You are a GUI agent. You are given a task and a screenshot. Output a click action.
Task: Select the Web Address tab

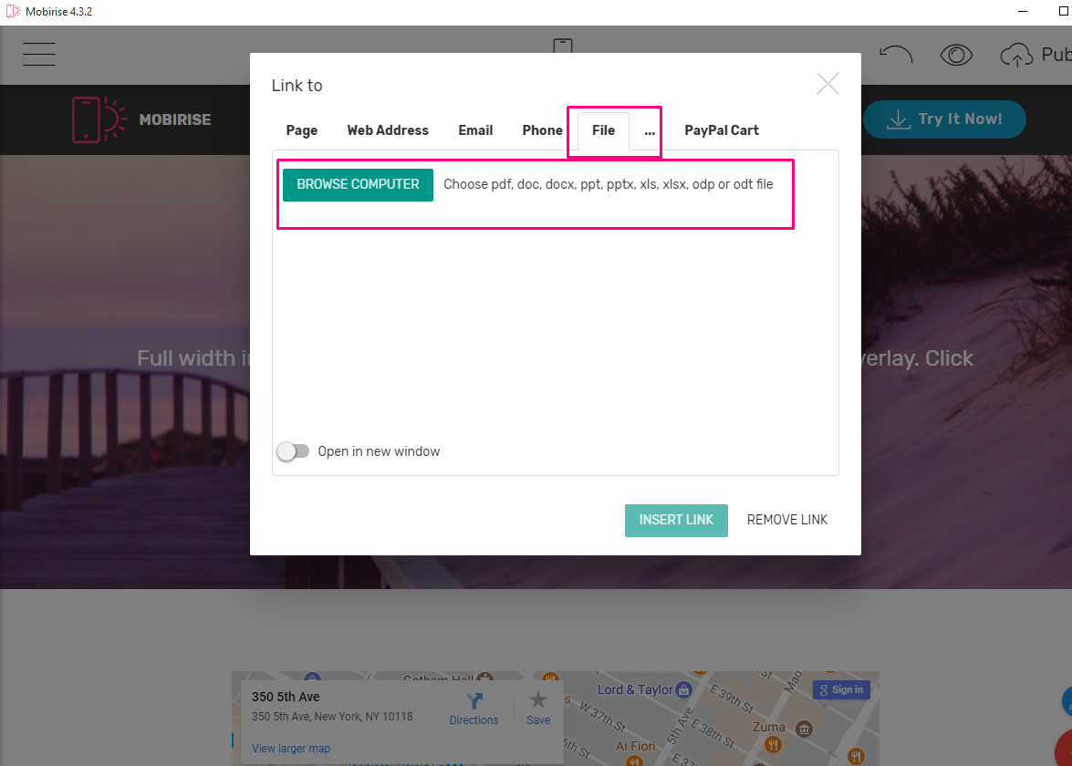[x=388, y=130]
